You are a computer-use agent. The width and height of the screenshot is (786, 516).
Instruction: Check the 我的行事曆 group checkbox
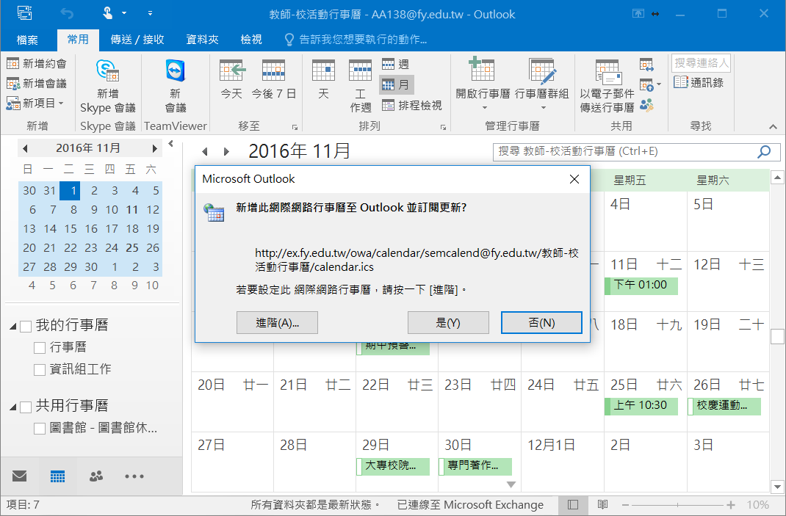[x=26, y=327]
